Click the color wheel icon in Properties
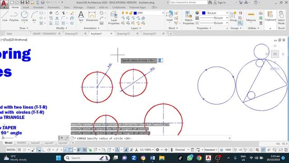 tap(197, 13)
